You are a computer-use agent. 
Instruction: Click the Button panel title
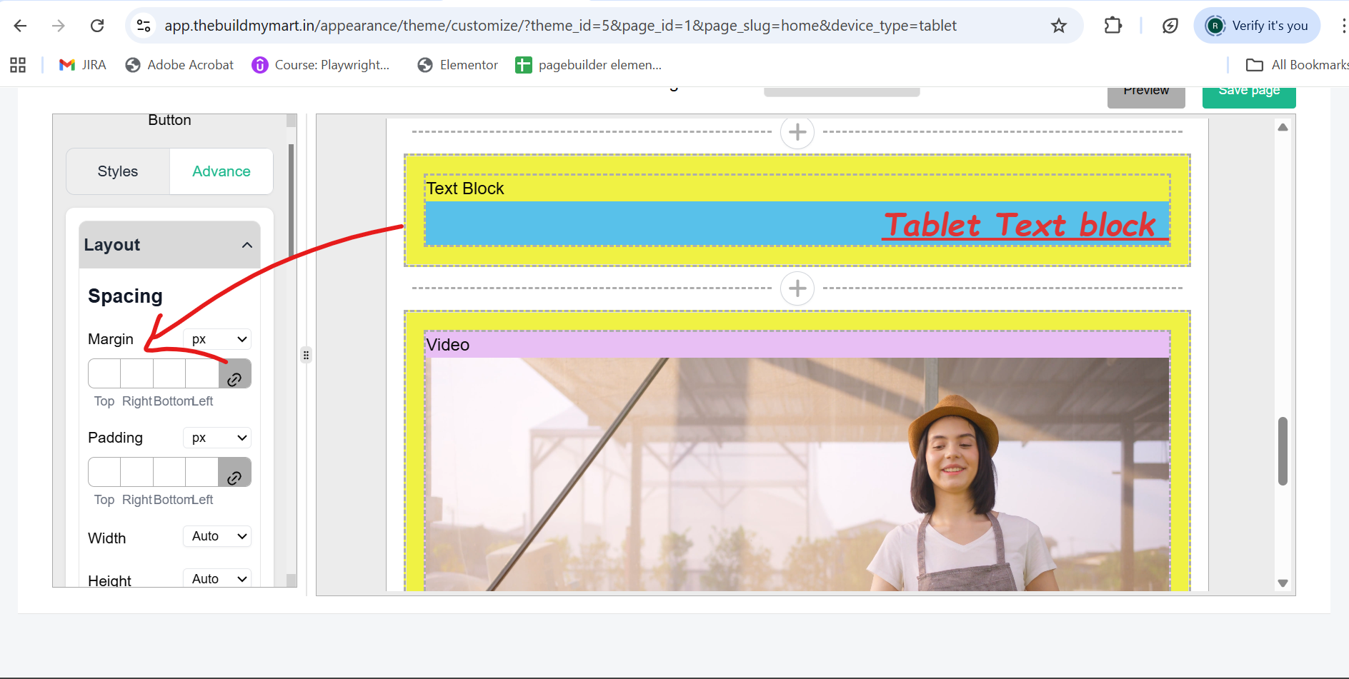(x=169, y=120)
